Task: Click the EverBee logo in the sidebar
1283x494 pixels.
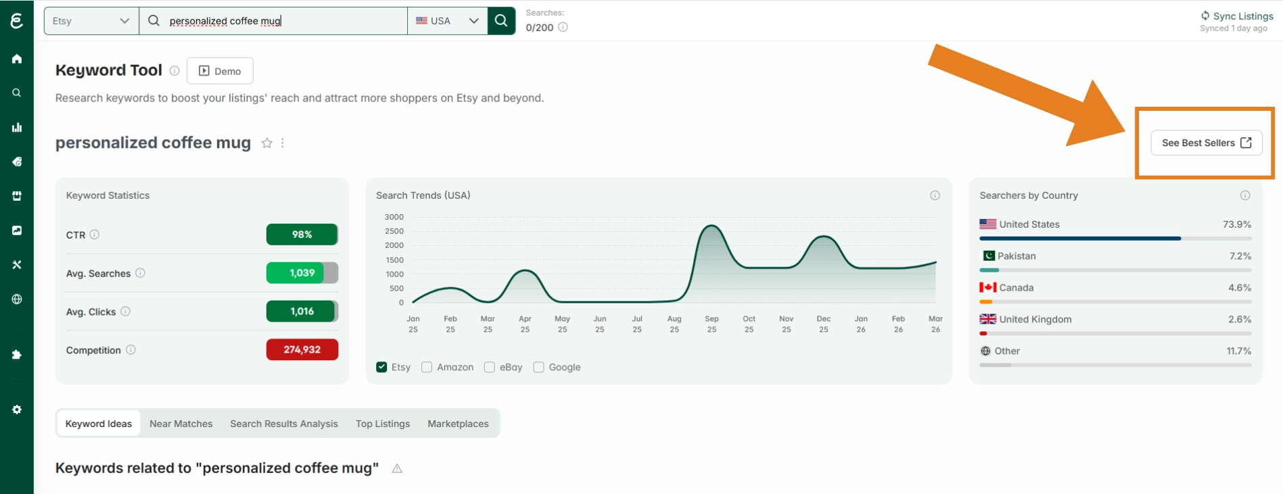Action: pos(17,20)
